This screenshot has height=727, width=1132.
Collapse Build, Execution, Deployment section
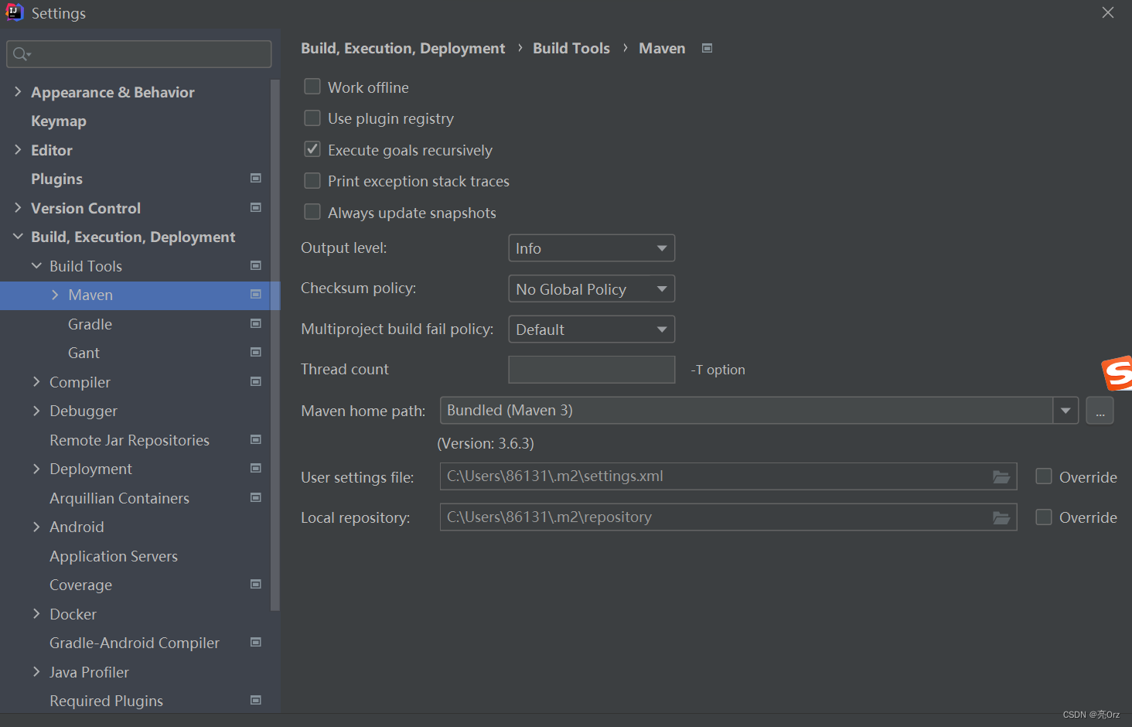(x=18, y=237)
